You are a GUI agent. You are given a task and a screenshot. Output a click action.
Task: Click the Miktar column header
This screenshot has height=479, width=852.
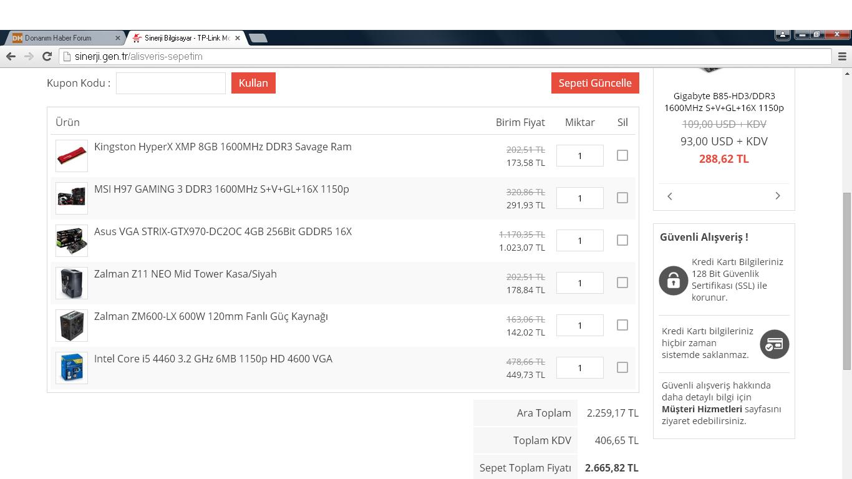click(x=580, y=122)
